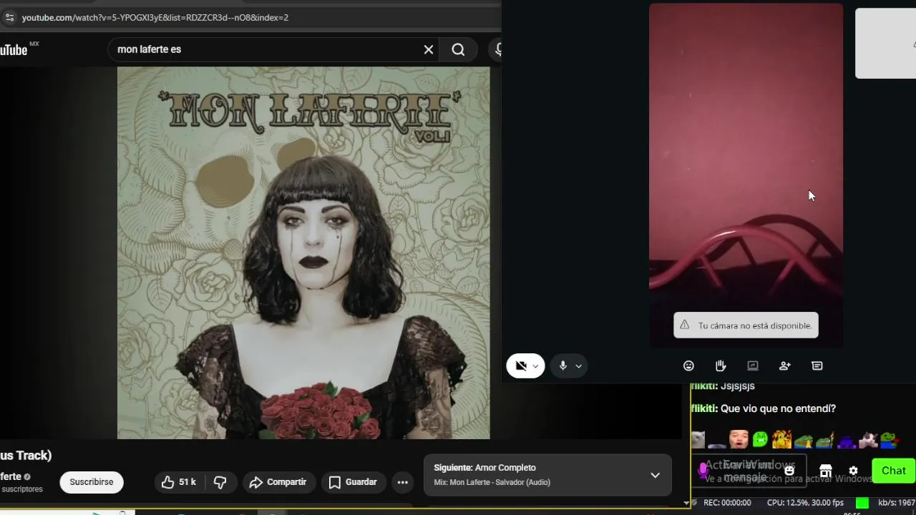The height and width of the screenshot is (515, 916).
Task: Toggle the camera on in the call
Action: (521, 366)
